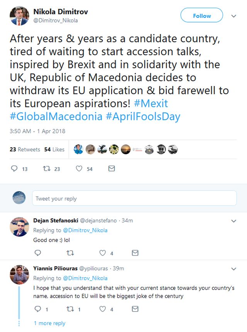The width and height of the screenshot is (247, 332).
Task: Like Dejan Stefanoski's 'Good one' reply
Action: (x=103, y=253)
